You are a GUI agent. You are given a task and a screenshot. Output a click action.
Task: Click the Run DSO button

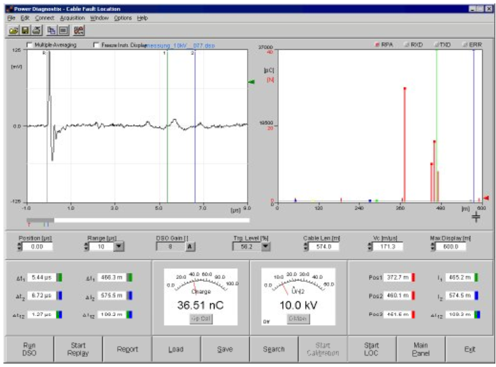click(x=29, y=349)
